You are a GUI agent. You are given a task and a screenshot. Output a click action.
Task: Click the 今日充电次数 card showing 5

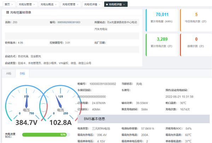pos(196,20)
